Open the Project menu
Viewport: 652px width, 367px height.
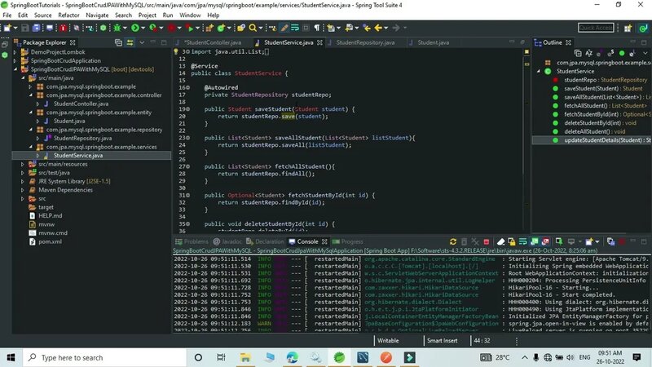tap(148, 15)
